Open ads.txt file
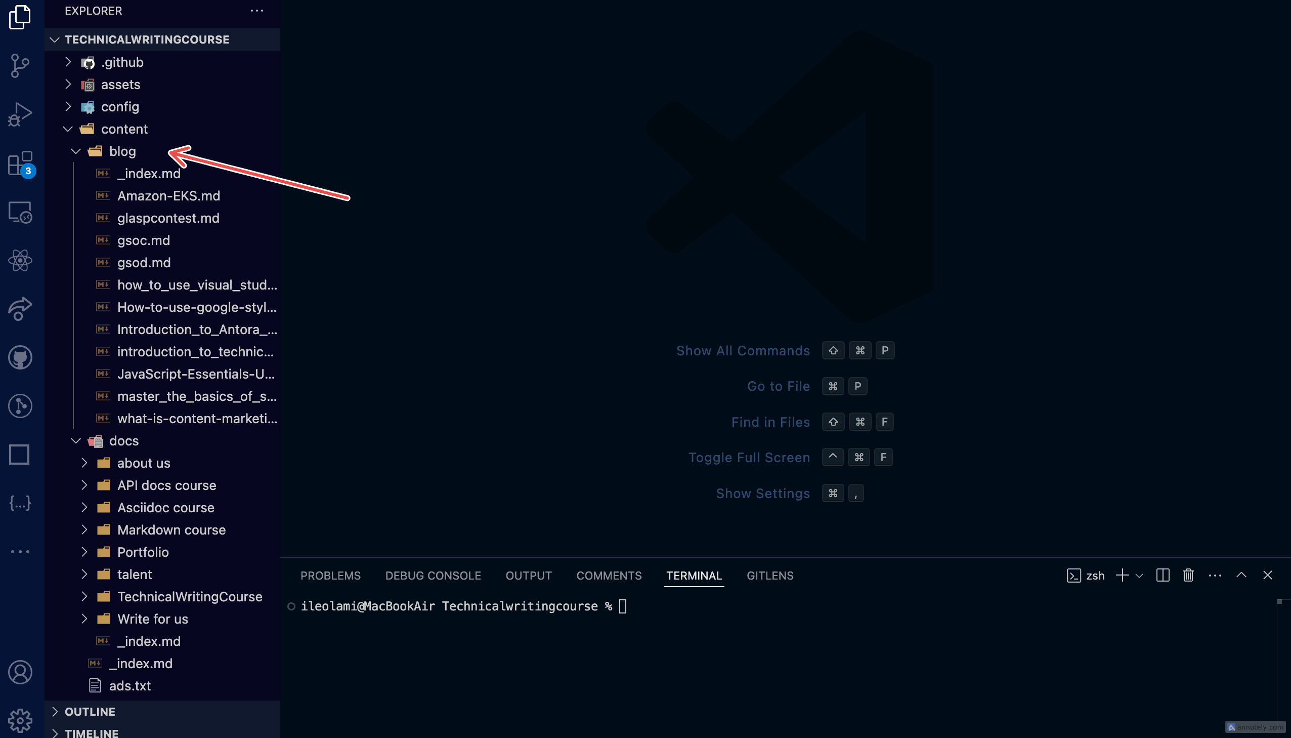Image resolution: width=1291 pixels, height=738 pixels. tap(162, 686)
